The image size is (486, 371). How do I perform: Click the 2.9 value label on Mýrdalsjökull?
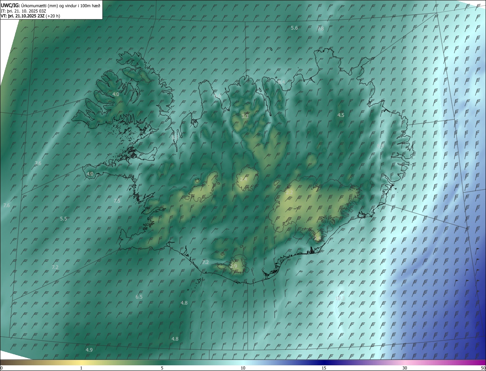pyautogui.click(x=234, y=266)
